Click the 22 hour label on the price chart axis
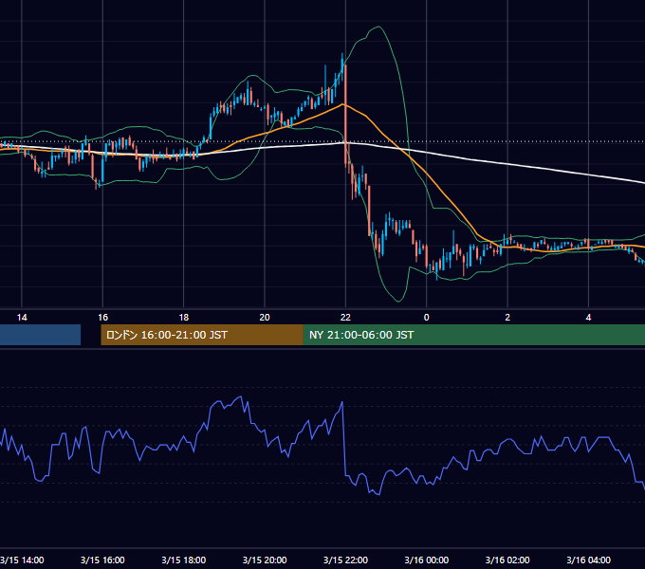The width and height of the screenshot is (645, 569). pos(345,317)
